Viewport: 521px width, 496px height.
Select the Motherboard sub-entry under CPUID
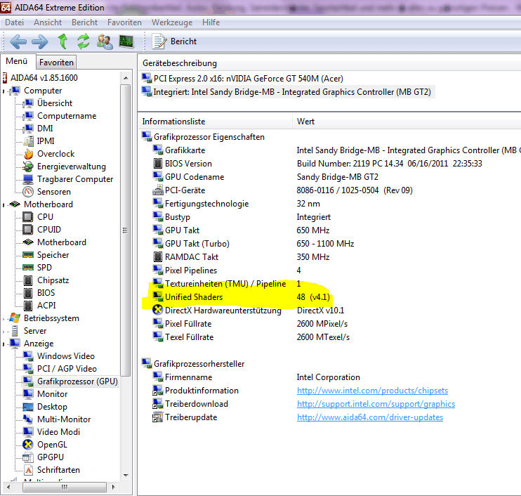62,242
